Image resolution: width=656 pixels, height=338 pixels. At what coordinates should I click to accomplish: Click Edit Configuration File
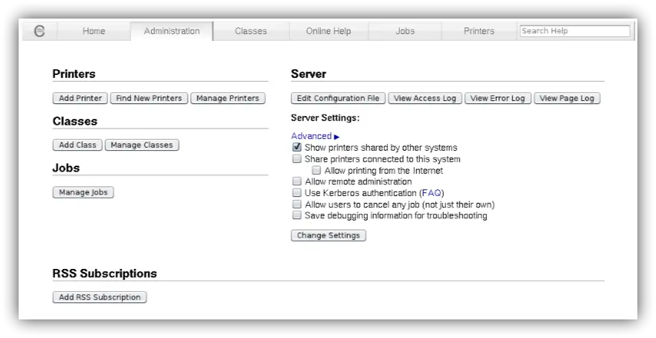[338, 98]
